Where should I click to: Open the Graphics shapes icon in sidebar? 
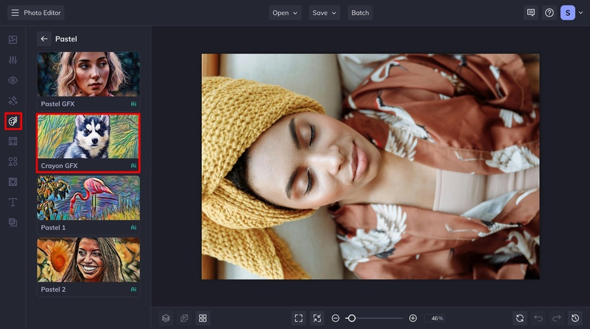click(x=12, y=161)
